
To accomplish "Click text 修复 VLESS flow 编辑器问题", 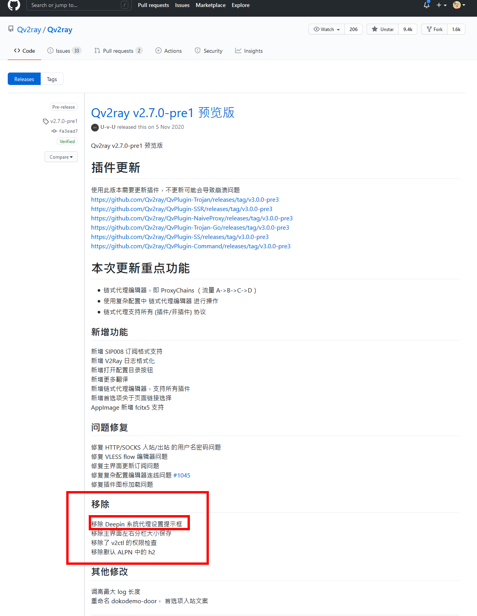I will [129, 457].
